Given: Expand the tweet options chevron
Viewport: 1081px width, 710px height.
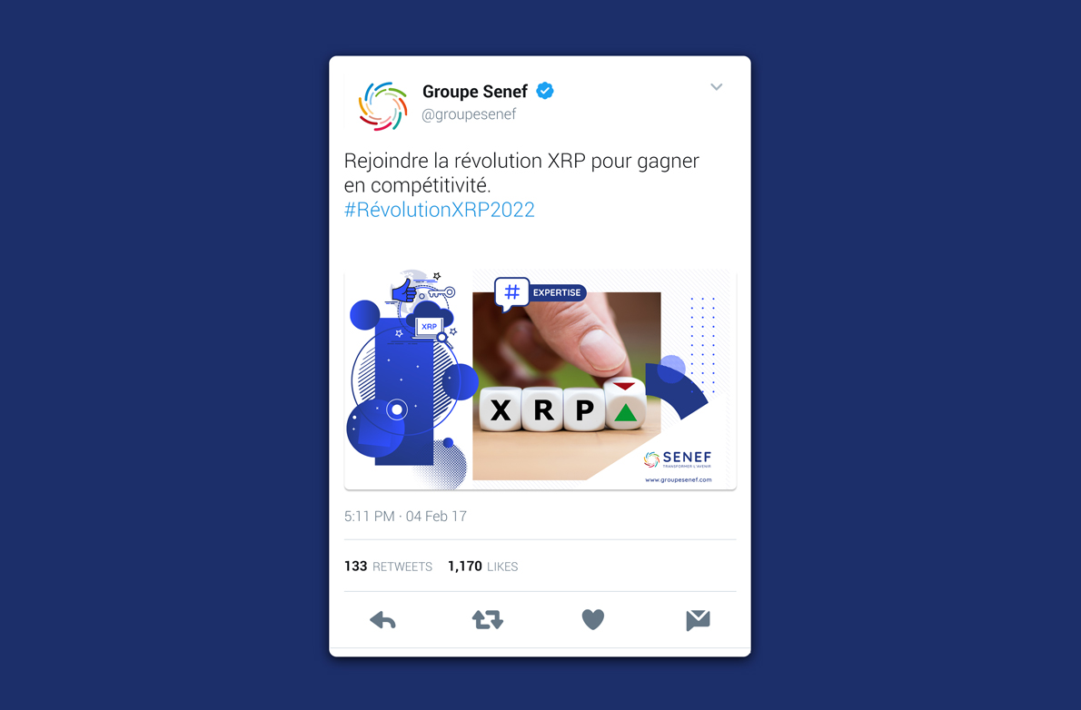Looking at the screenshot, I should tap(717, 87).
